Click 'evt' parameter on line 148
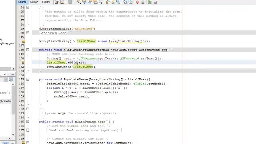 pyautogui.click(x=164, y=50)
